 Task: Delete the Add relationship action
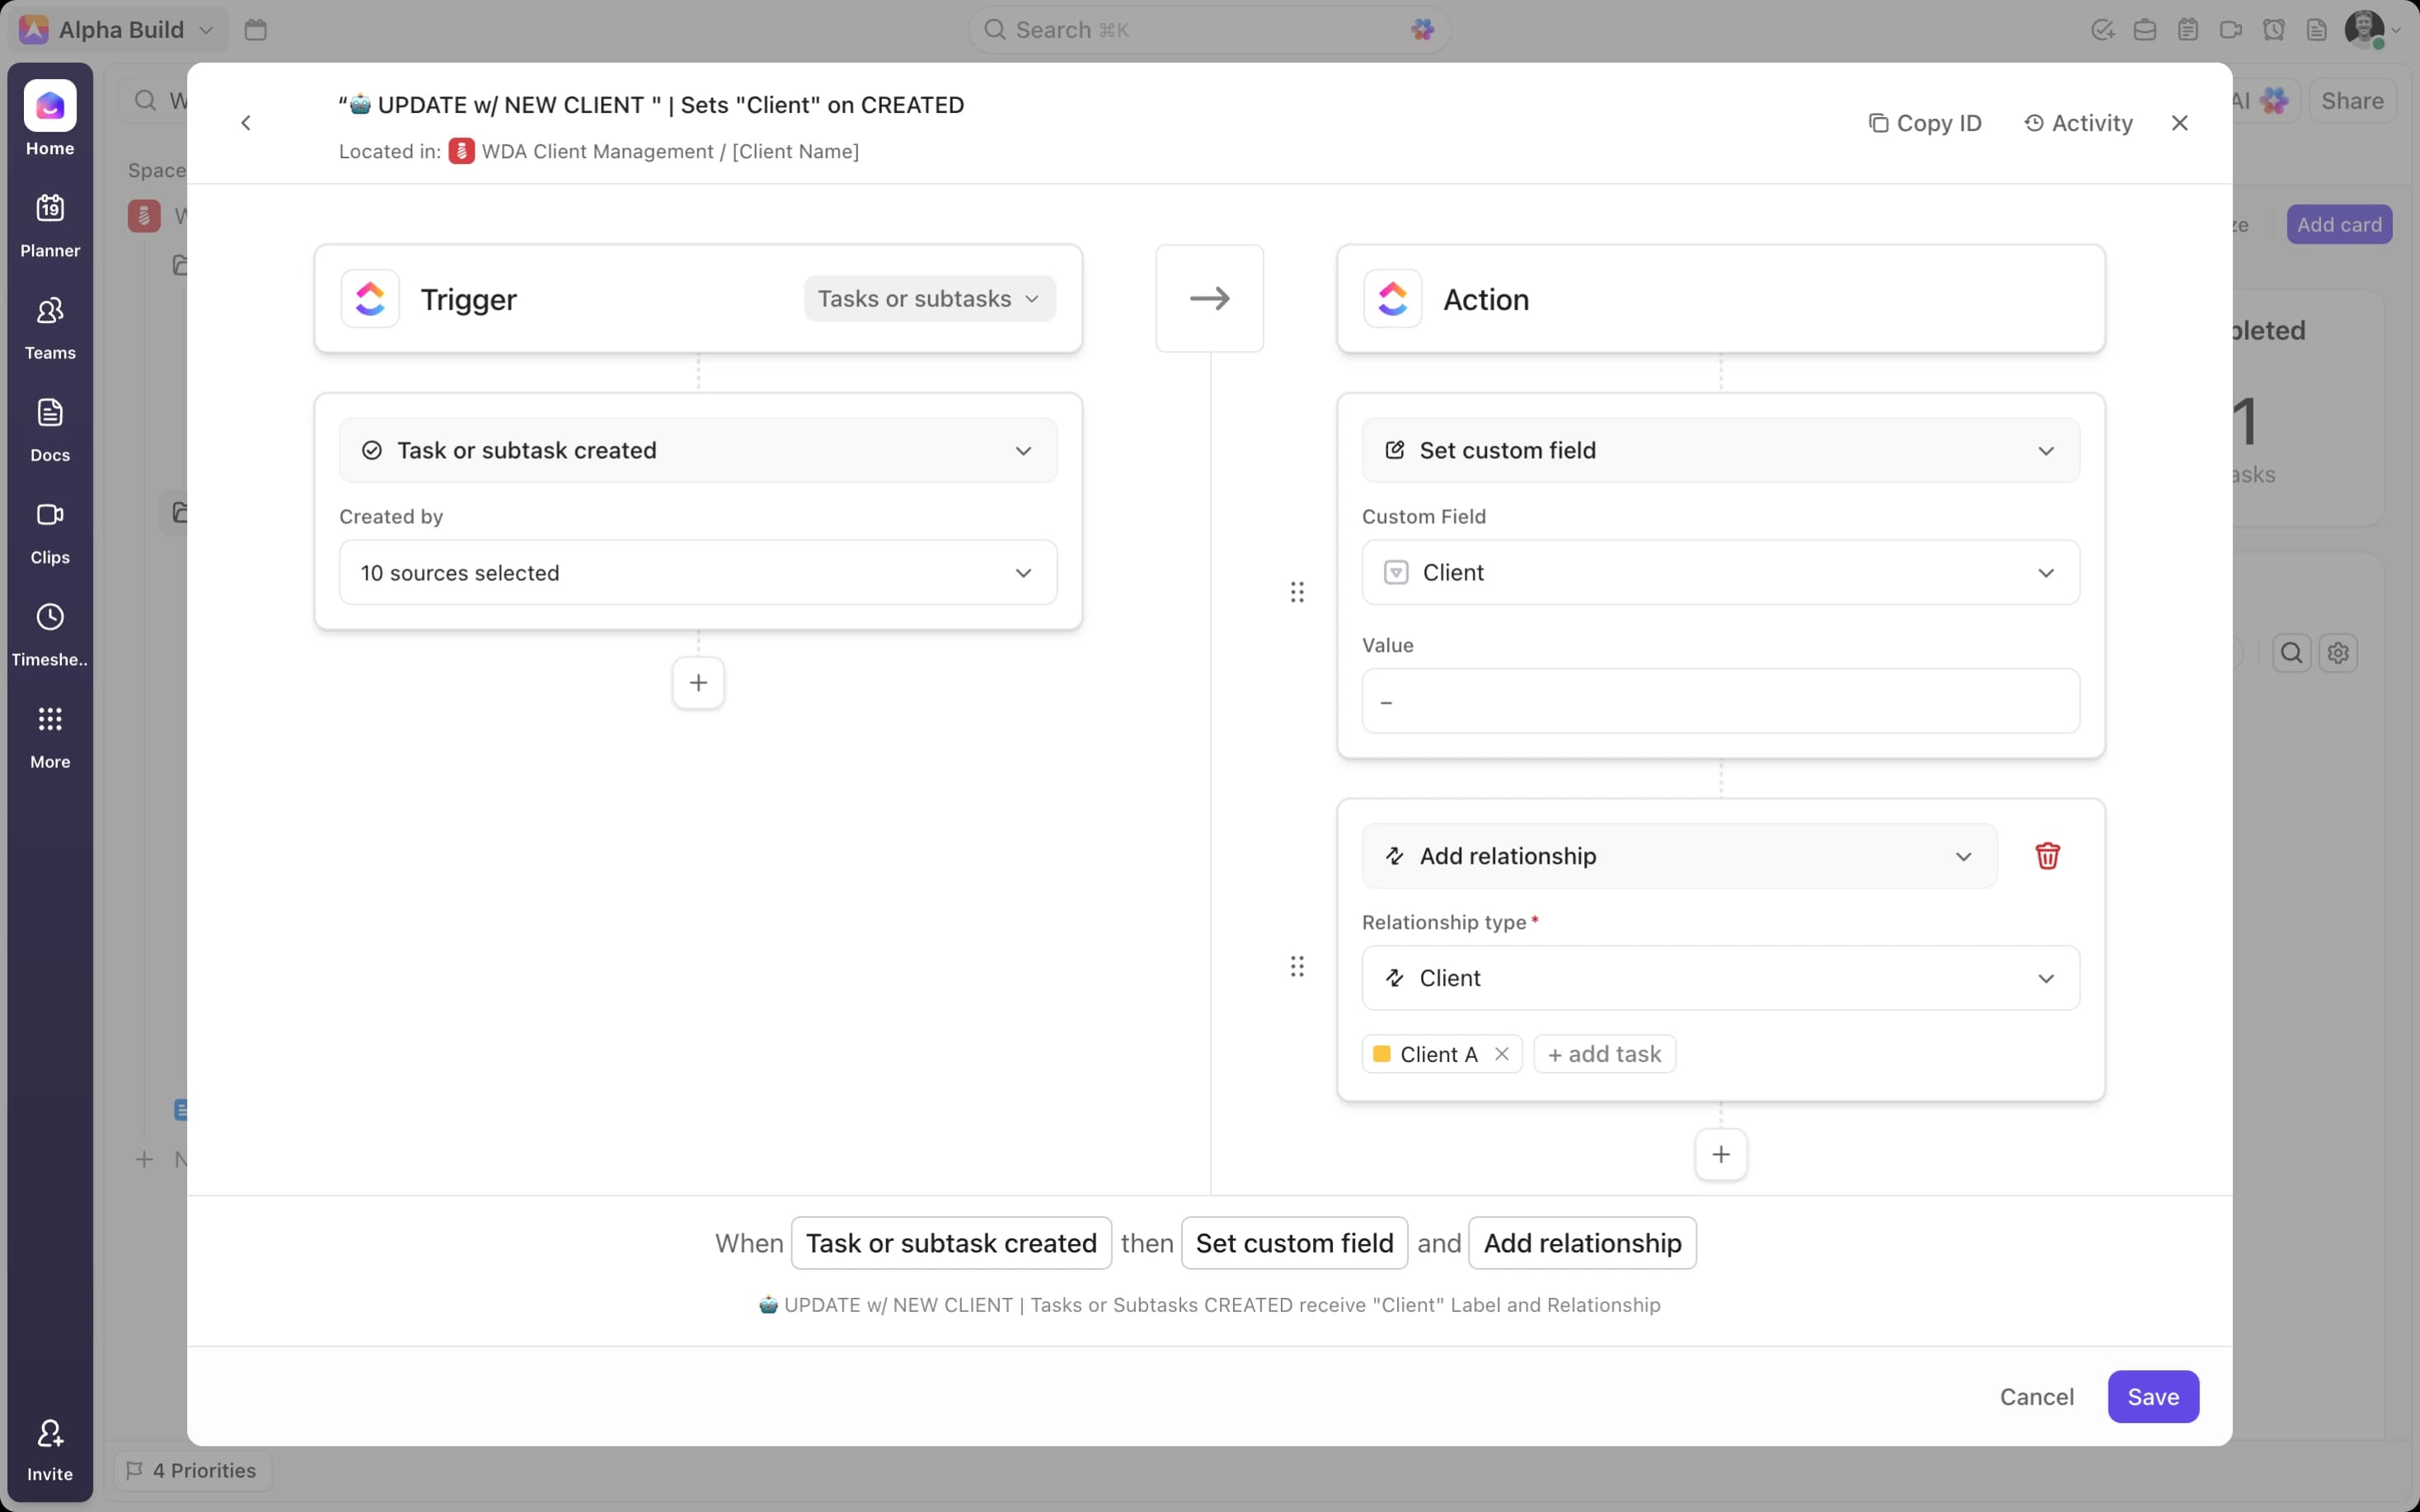click(x=2046, y=856)
